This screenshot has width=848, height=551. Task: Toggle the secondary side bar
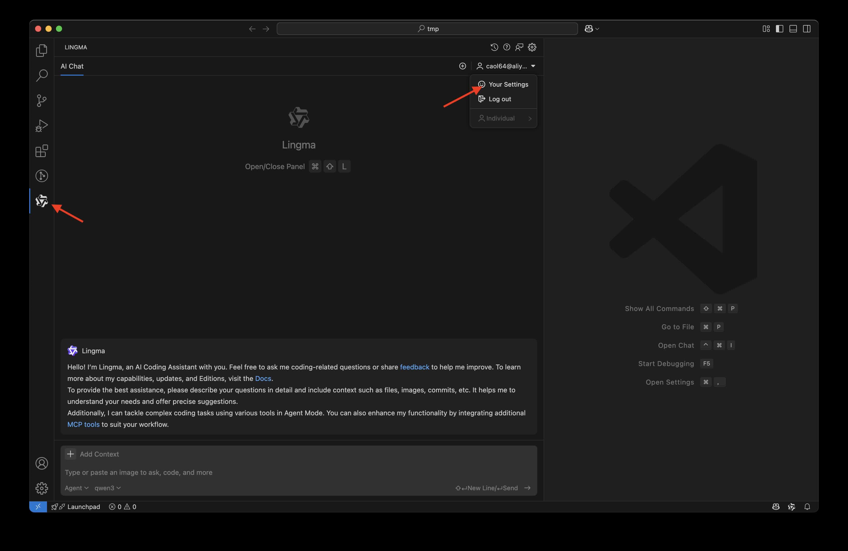tap(807, 29)
